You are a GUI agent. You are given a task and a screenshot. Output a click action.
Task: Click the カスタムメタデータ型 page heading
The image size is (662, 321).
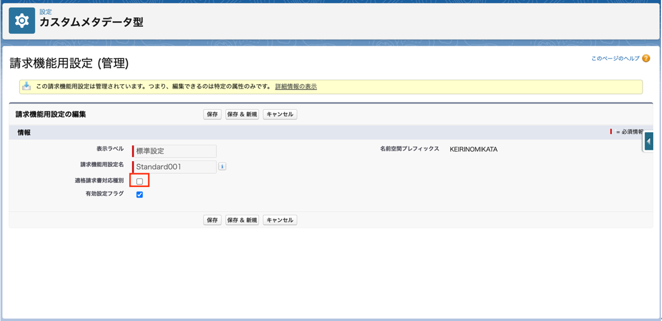91,22
